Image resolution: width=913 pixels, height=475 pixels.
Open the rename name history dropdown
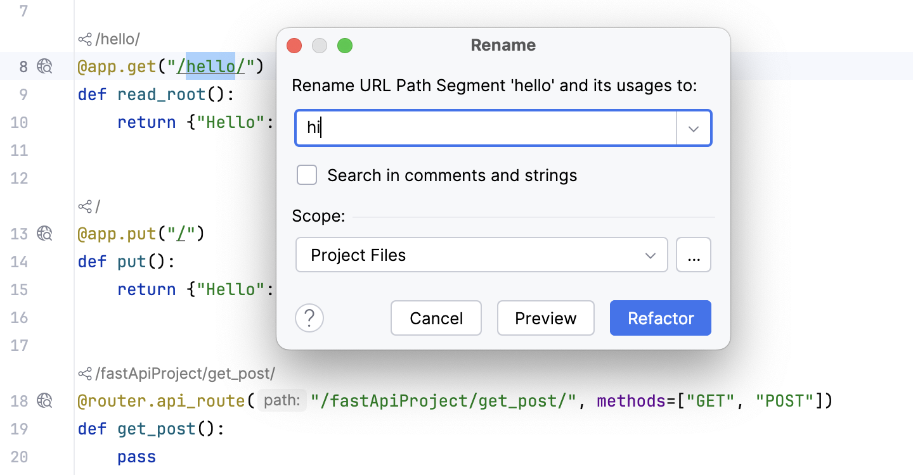coord(694,127)
